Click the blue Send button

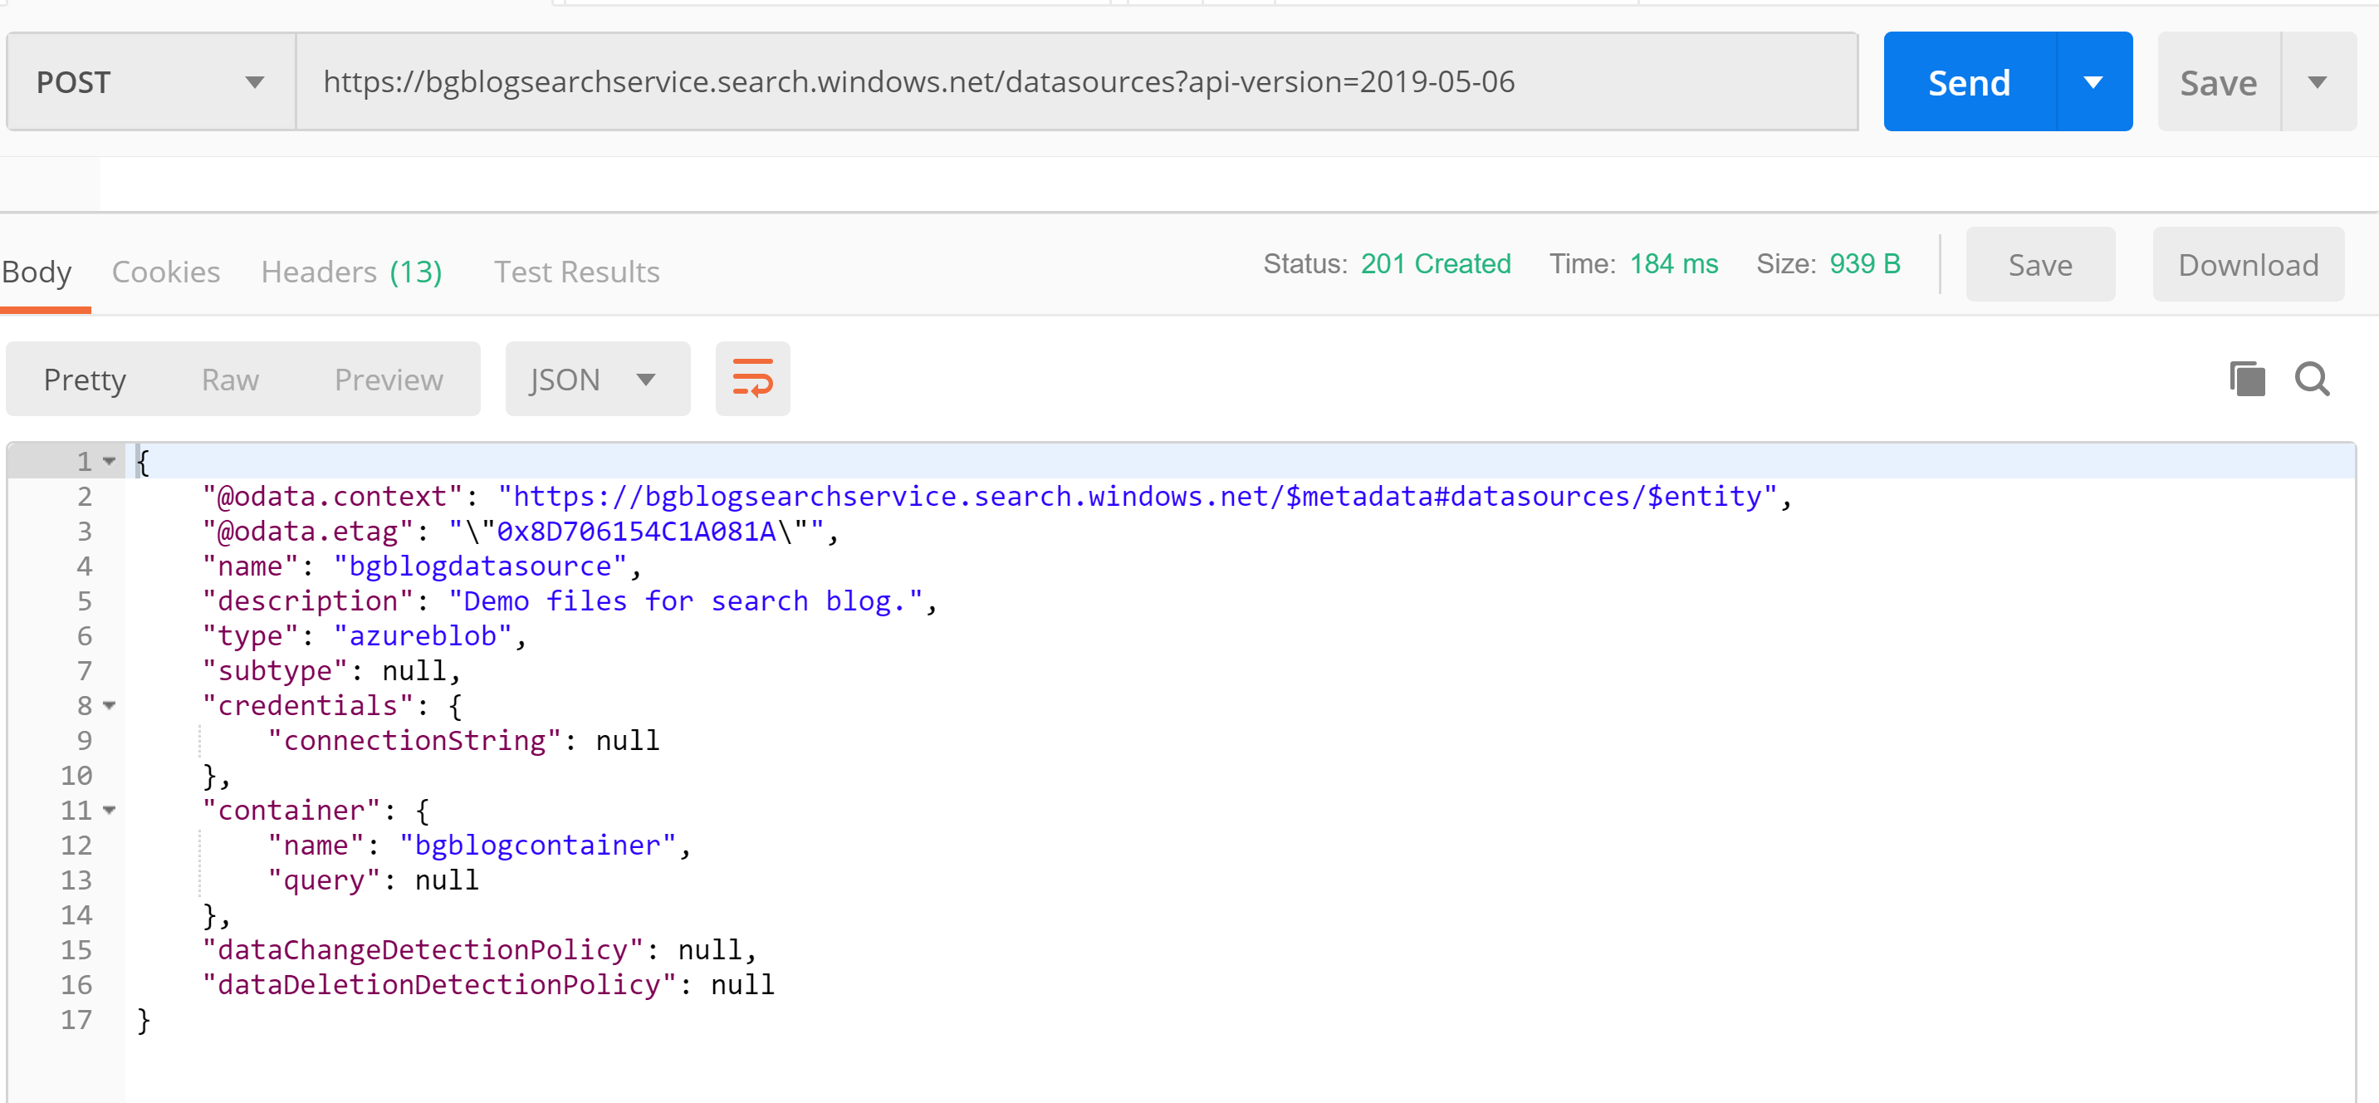coord(1969,82)
